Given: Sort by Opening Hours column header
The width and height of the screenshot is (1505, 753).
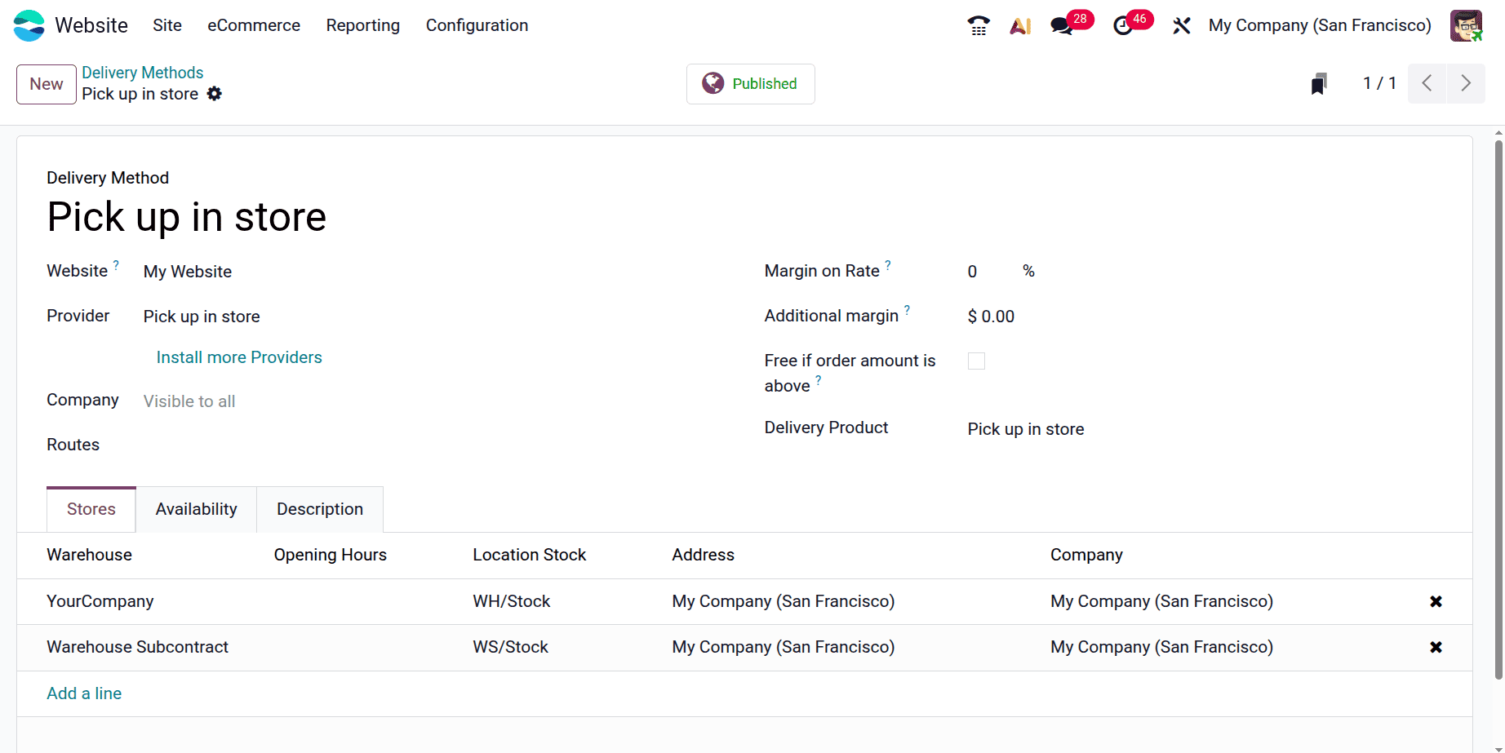Looking at the screenshot, I should tap(331, 555).
